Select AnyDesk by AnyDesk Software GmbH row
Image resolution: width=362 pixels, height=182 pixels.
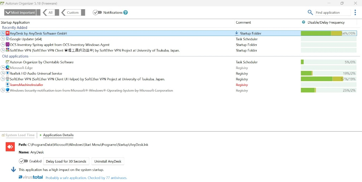[x=178, y=34]
